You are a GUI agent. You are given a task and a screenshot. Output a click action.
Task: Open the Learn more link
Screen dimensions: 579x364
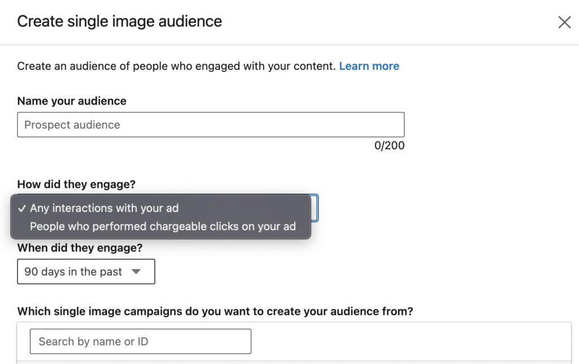tap(369, 66)
